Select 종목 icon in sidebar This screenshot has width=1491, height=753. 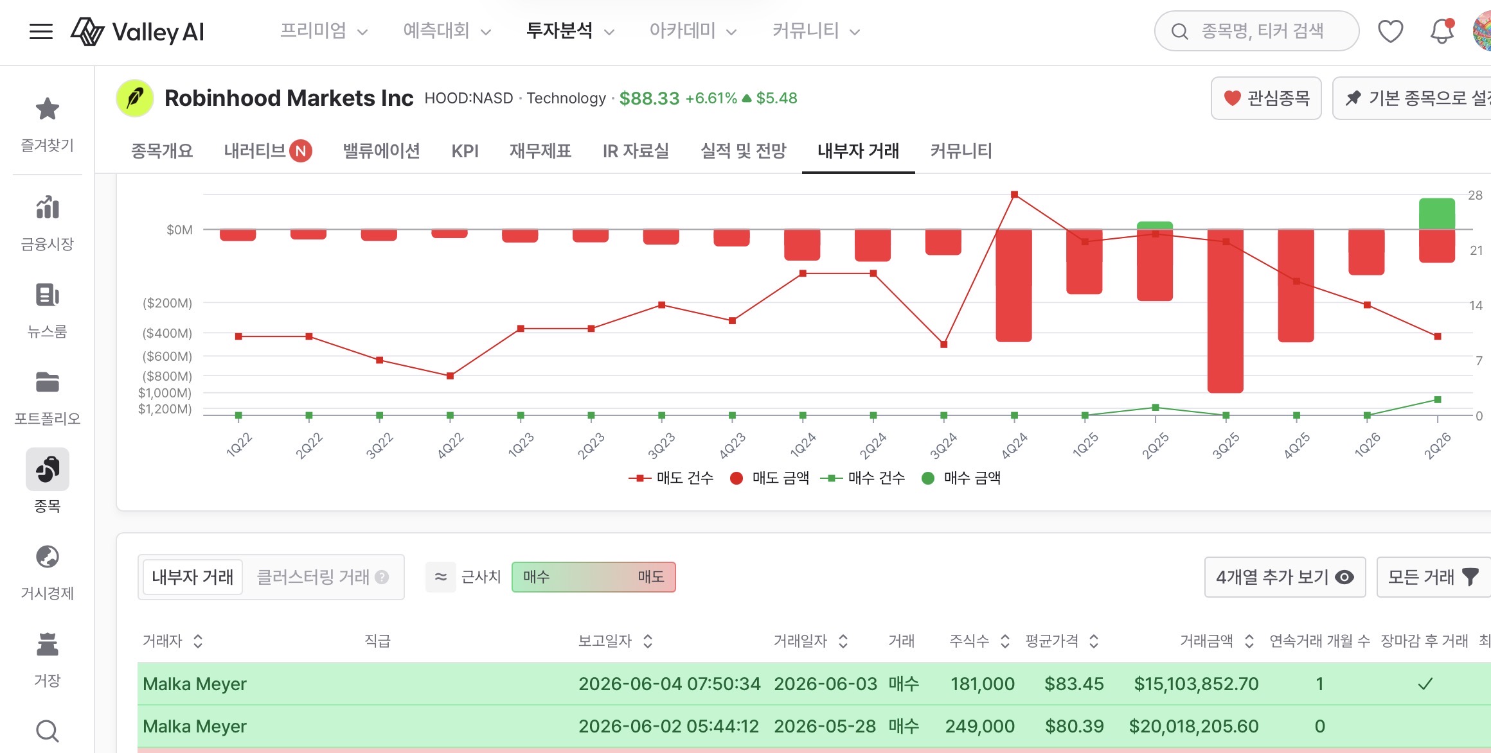point(47,469)
